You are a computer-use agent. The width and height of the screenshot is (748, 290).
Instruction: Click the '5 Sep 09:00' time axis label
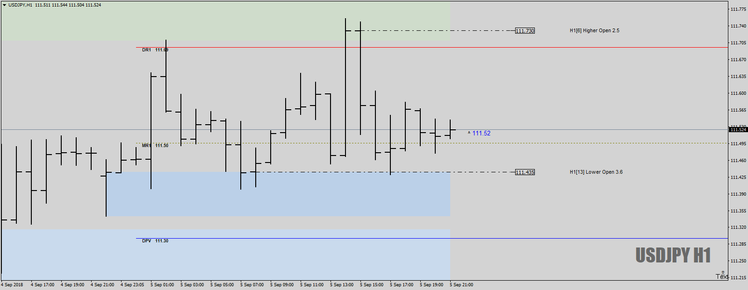pos(282,285)
